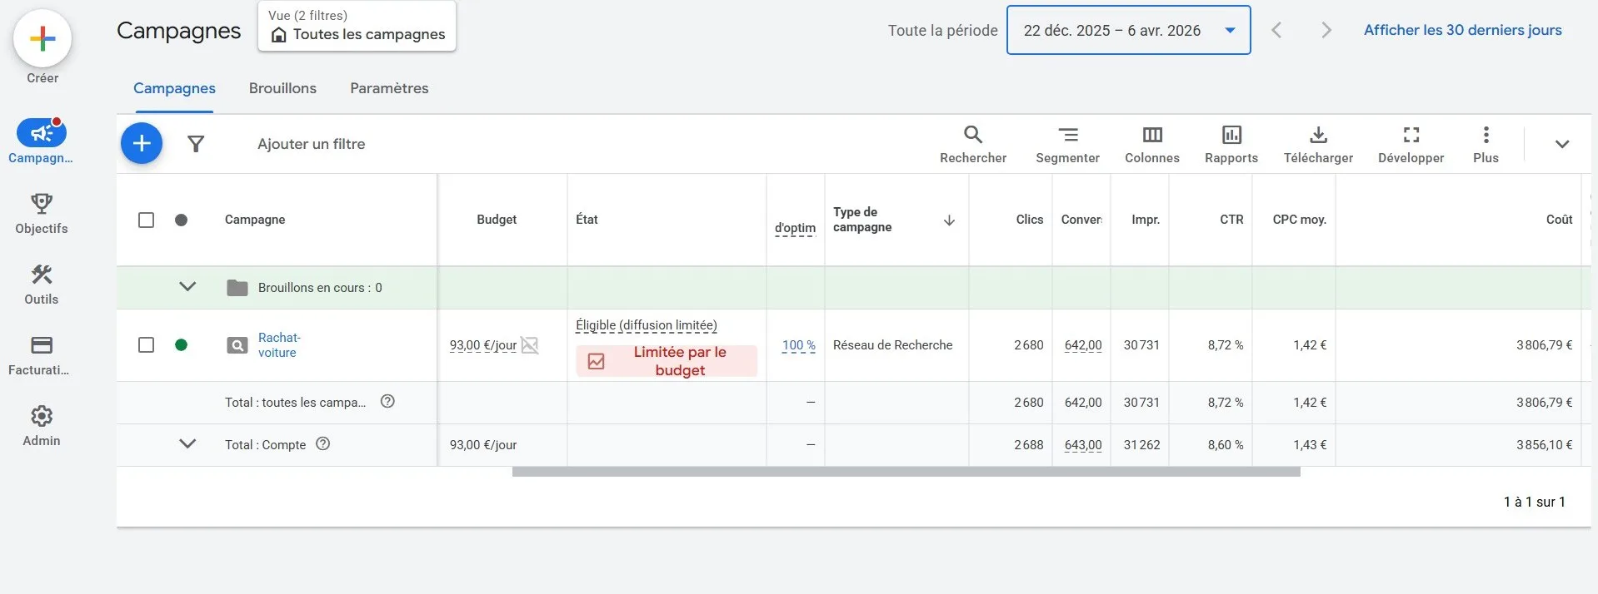Screen dimensions: 1598x594
Task: Sort by the Coût column header
Action: pos(1559,220)
